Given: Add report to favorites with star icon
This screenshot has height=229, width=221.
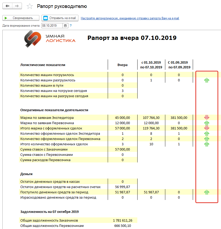Looking at the screenshot, I should pyautogui.click(x=30, y=6).
